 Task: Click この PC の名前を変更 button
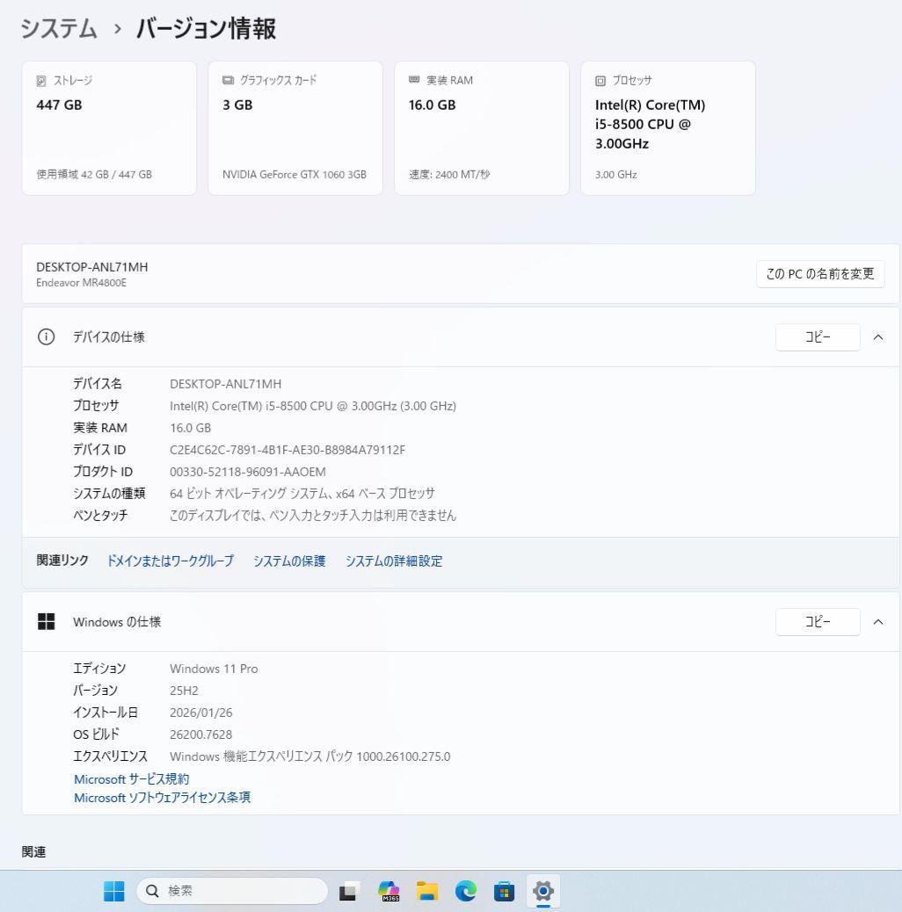pyautogui.click(x=819, y=273)
